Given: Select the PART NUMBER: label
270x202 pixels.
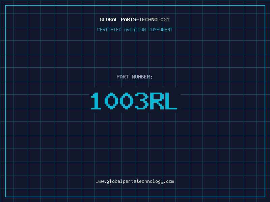Looking at the screenshot, I should tap(135, 77).
